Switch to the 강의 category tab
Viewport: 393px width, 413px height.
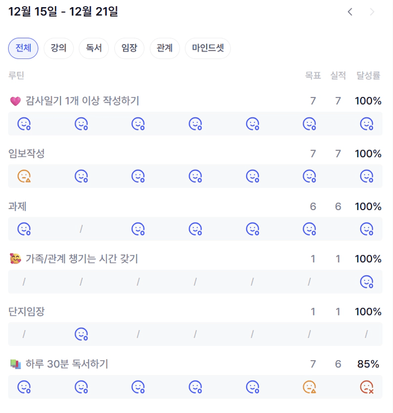(x=58, y=48)
